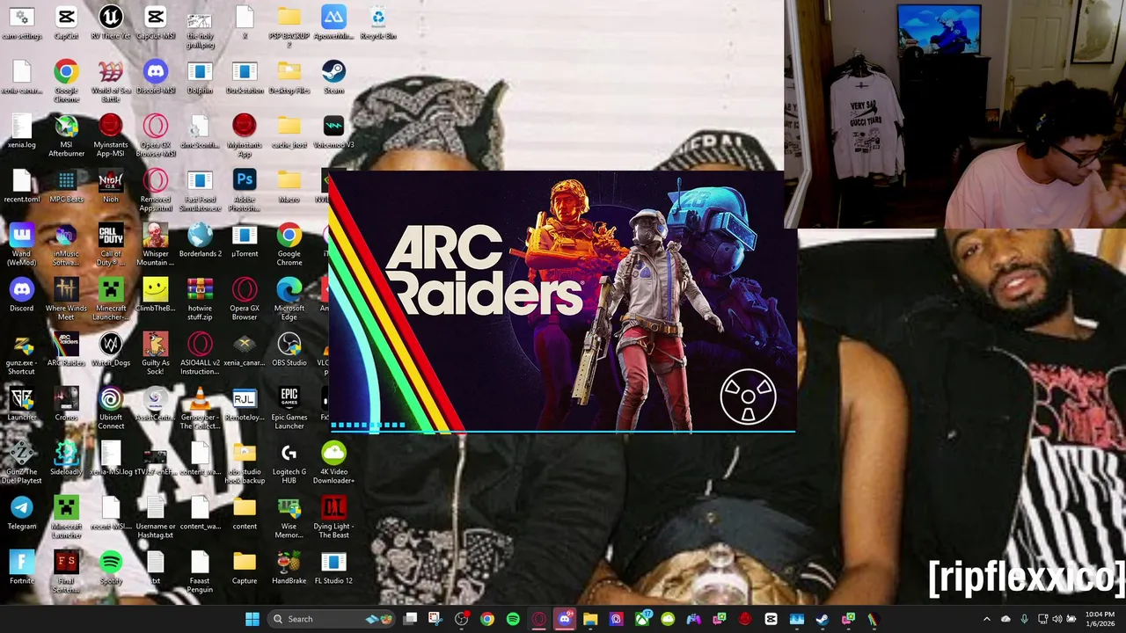Open ClimbTheB... smiley icon

click(156, 295)
